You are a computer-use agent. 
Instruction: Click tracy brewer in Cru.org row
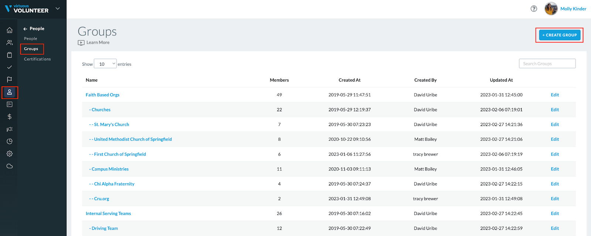coord(426,199)
